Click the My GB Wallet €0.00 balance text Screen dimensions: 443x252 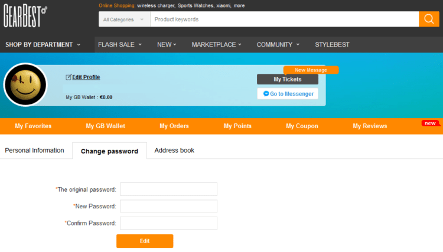(x=89, y=97)
